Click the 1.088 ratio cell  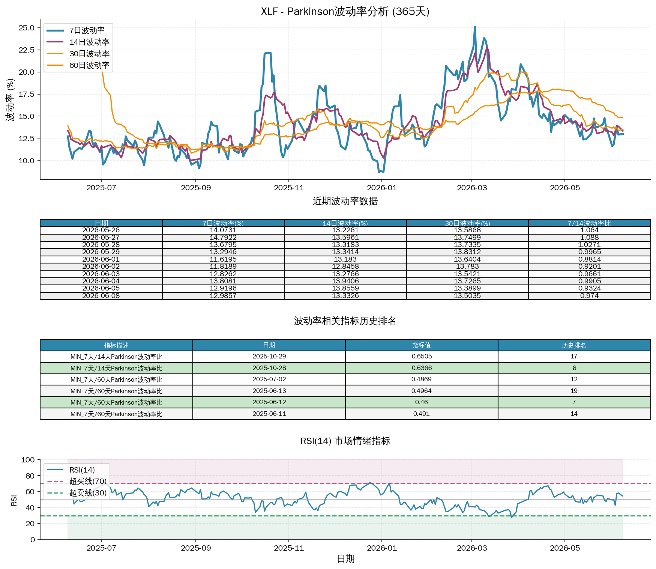(x=590, y=238)
